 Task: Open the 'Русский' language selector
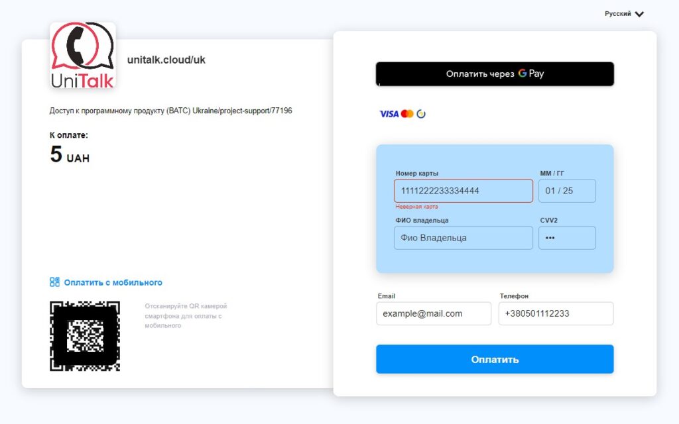pyautogui.click(x=618, y=14)
